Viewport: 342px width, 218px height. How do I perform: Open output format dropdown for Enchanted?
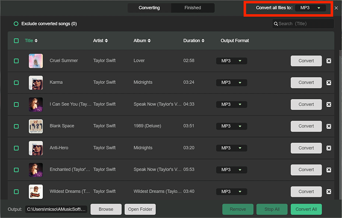pyautogui.click(x=232, y=170)
